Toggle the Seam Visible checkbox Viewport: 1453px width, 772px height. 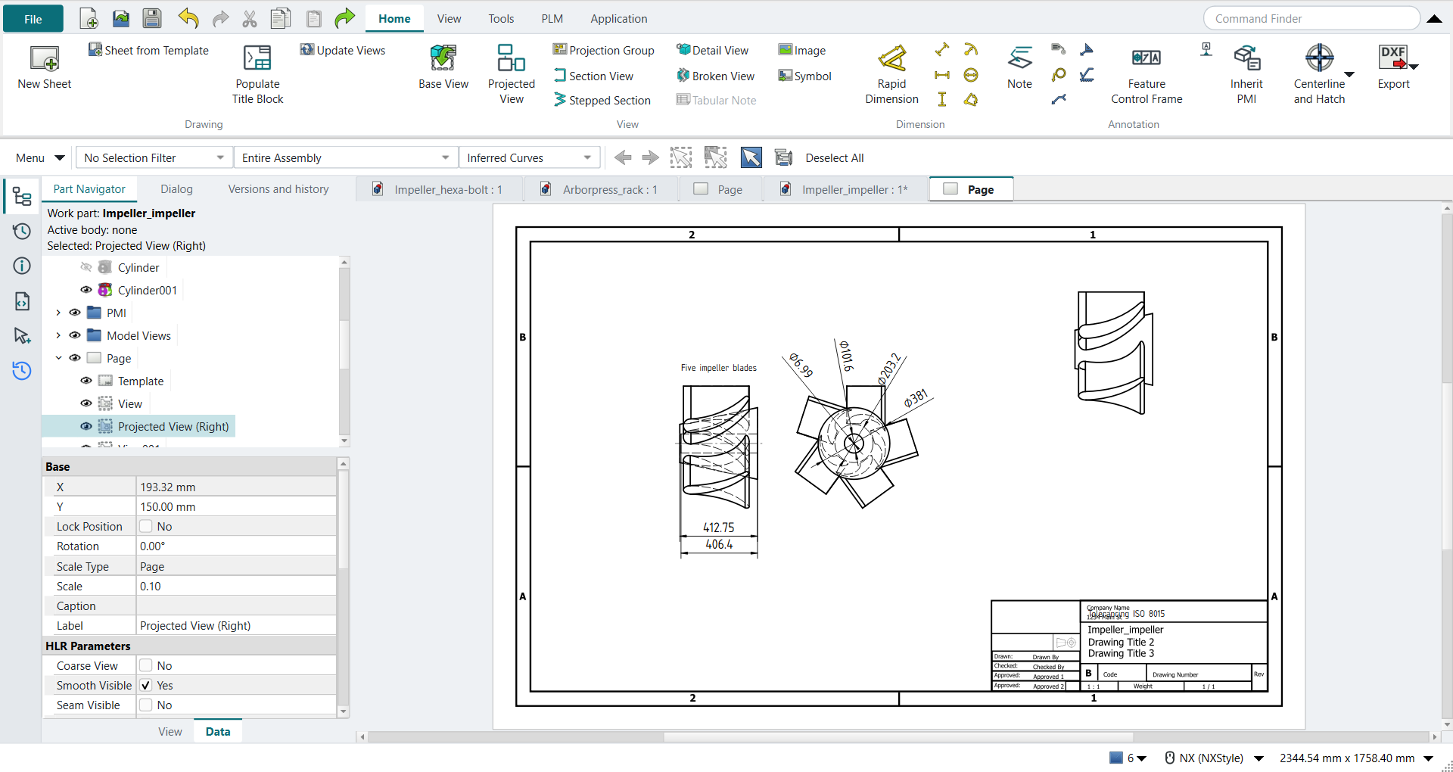[x=146, y=705]
